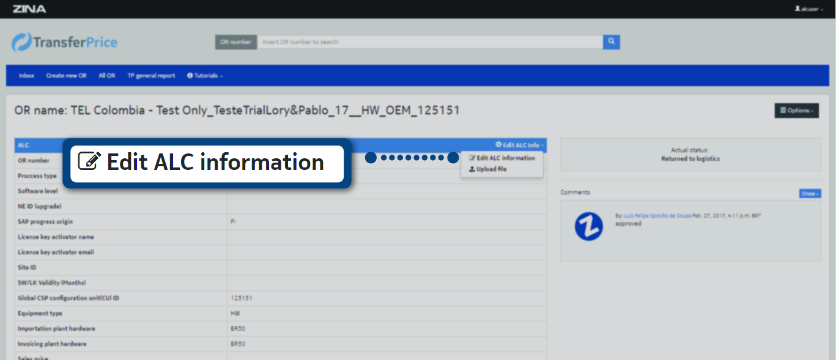The width and height of the screenshot is (836, 360).
Task: Expand the Options dropdown button
Action: (796, 111)
